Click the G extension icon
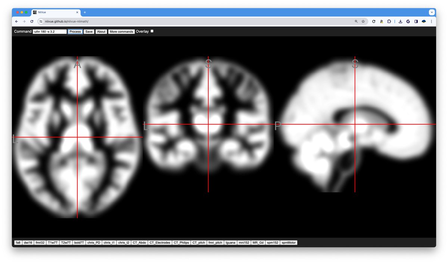 408,21
